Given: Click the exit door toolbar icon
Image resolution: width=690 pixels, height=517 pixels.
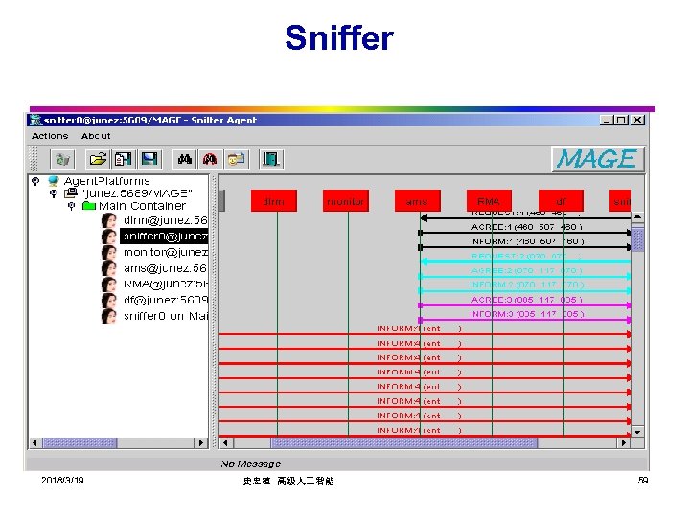Looking at the screenshot, I should pyautogui.click(x=270, y=159).
